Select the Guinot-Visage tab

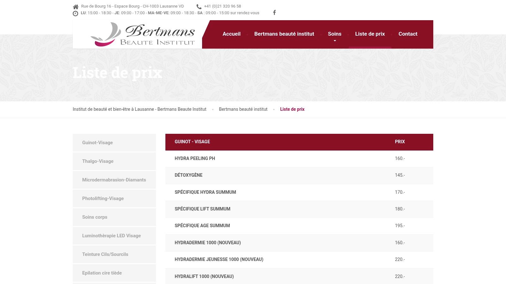point(114,143)
